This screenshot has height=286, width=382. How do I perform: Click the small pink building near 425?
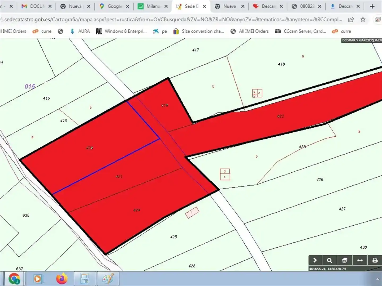[x=192, y=213]
